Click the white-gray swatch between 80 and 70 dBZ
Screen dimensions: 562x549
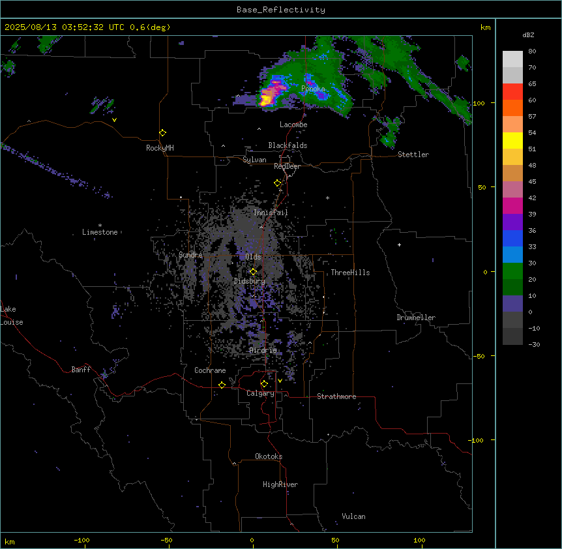(x=512, y=59)
